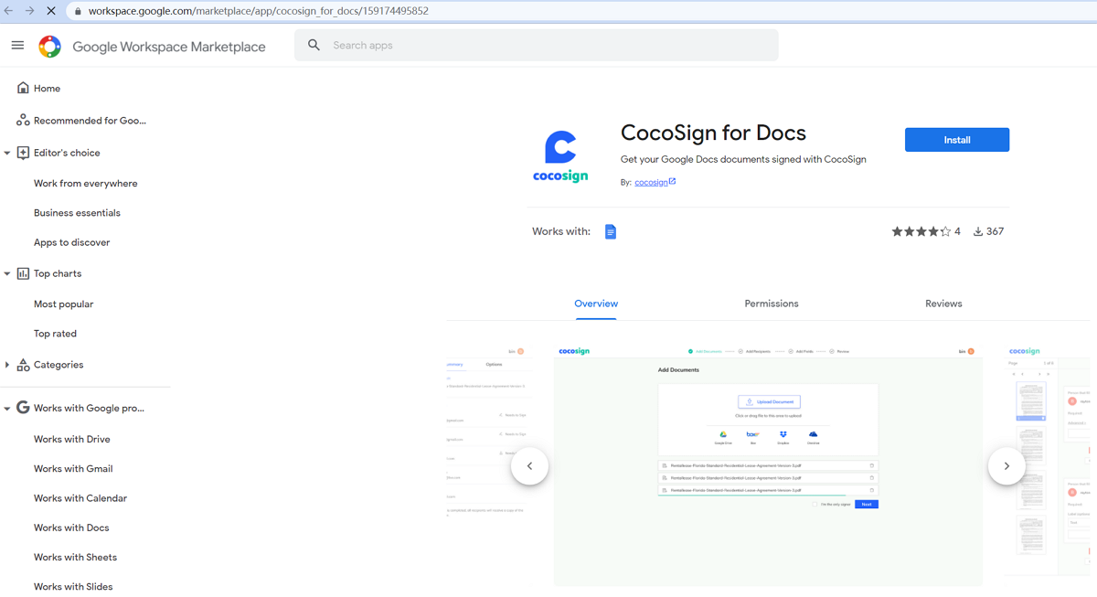Click the "Get your Google Docs documents signed" description
This screenshot has height=597, width=1097.
743,159
